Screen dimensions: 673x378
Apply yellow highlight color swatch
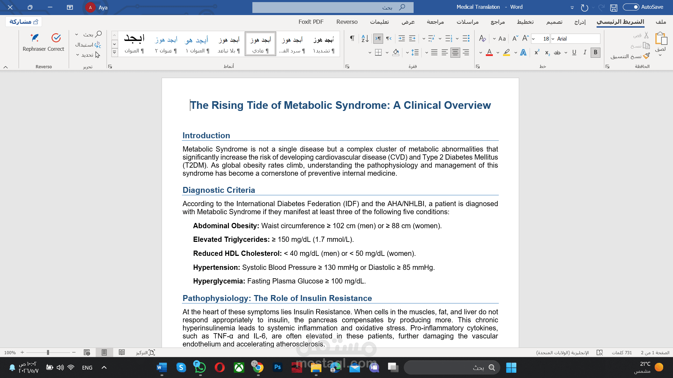coord(507,52)
